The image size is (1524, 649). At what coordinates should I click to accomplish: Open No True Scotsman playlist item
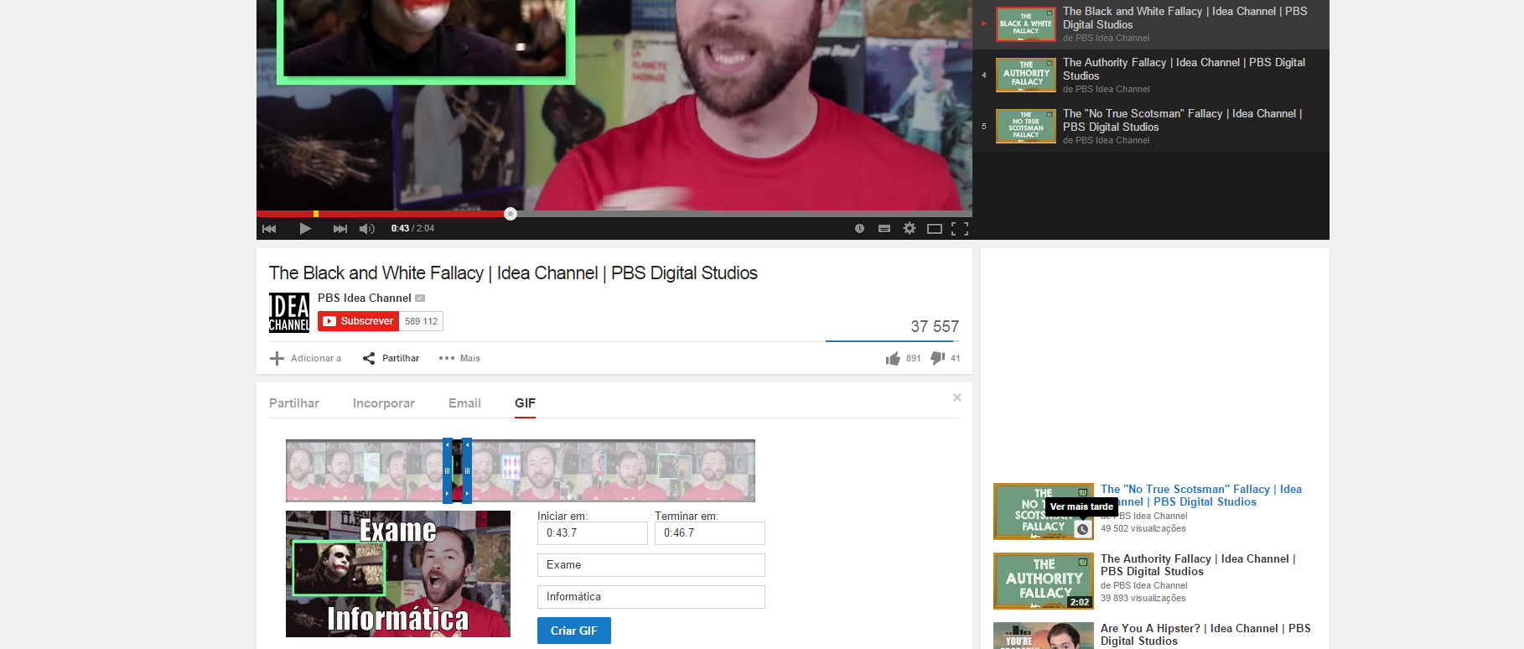[x=1151, y=127]
